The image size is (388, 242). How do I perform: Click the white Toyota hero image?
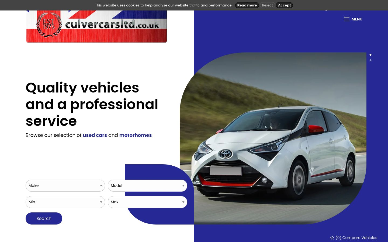(273, 138)
